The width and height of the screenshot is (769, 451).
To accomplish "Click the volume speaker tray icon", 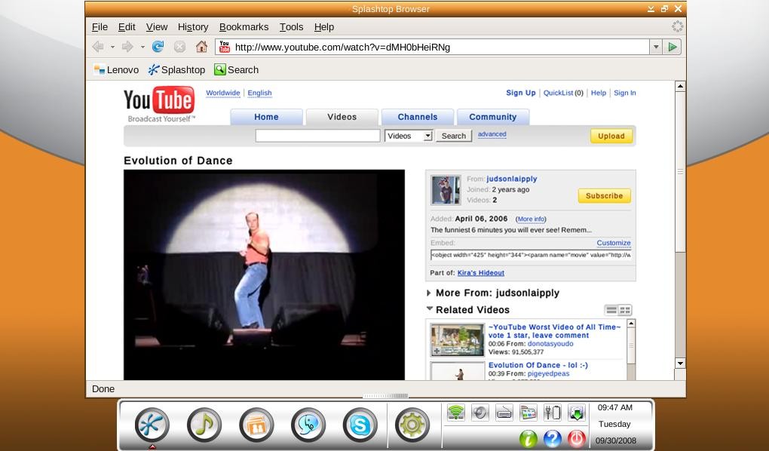I will 479,413.
